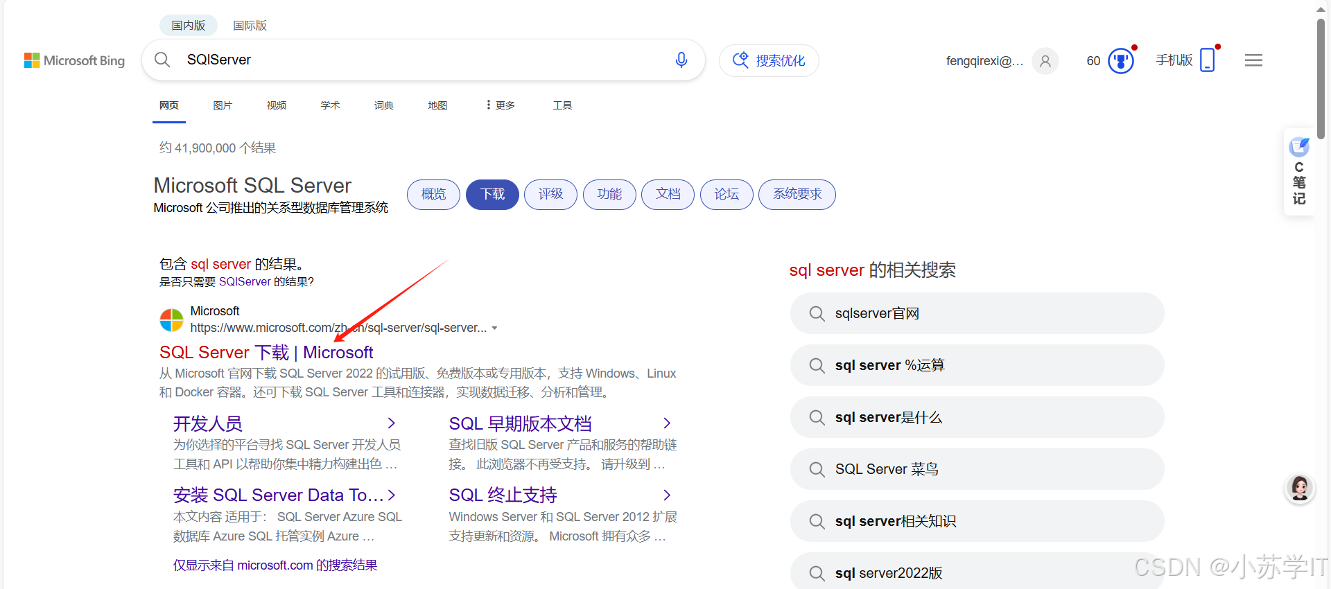Open the SQL Server 下载 | Microsoft result
This screenshot has height=589, width=1331.
pyautogui.click(x=266, y=353)
